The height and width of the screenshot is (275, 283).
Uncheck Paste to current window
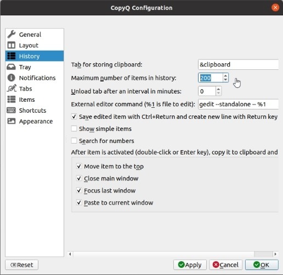tap(79, 202)
